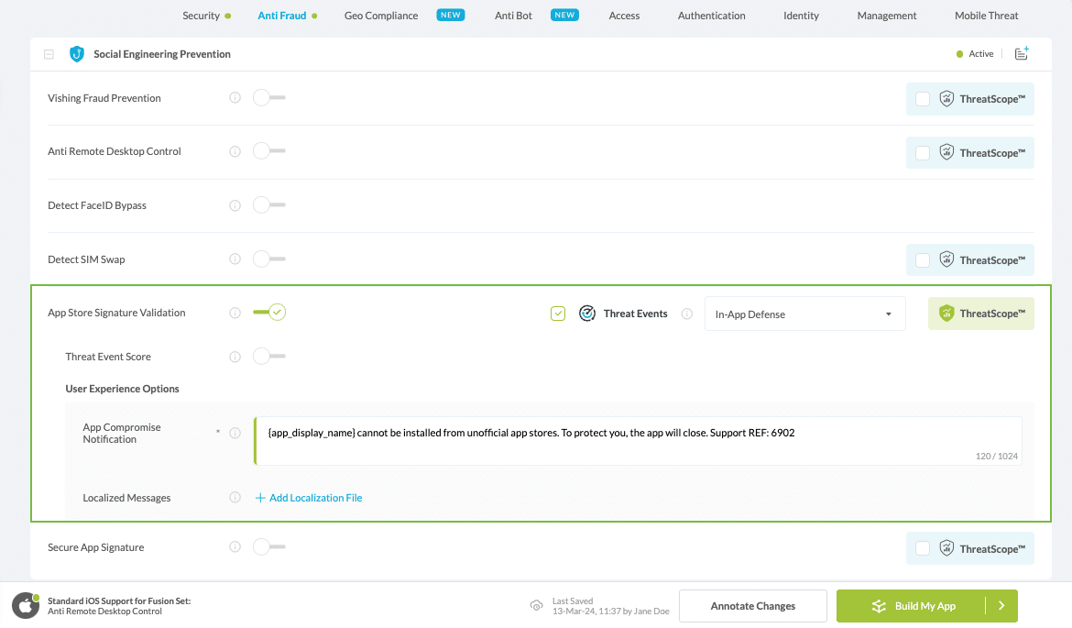Switch to the Geo Compliance tab
The width and height of the screenshot is (1072, 628).
pos(381,16)
